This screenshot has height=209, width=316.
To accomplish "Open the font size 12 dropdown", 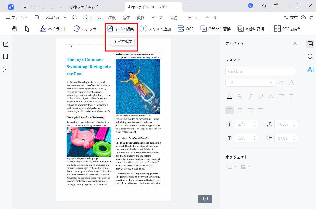I will (x=270, y=83).
